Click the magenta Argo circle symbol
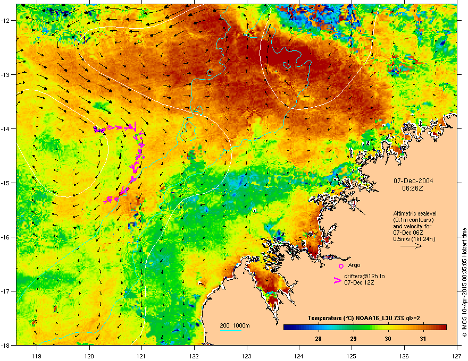This screenshot has height=361, width=468. tap(341, 266)
